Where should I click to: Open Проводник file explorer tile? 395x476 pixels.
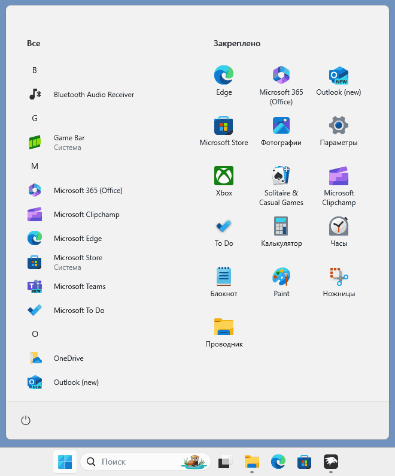coord(224,333)
